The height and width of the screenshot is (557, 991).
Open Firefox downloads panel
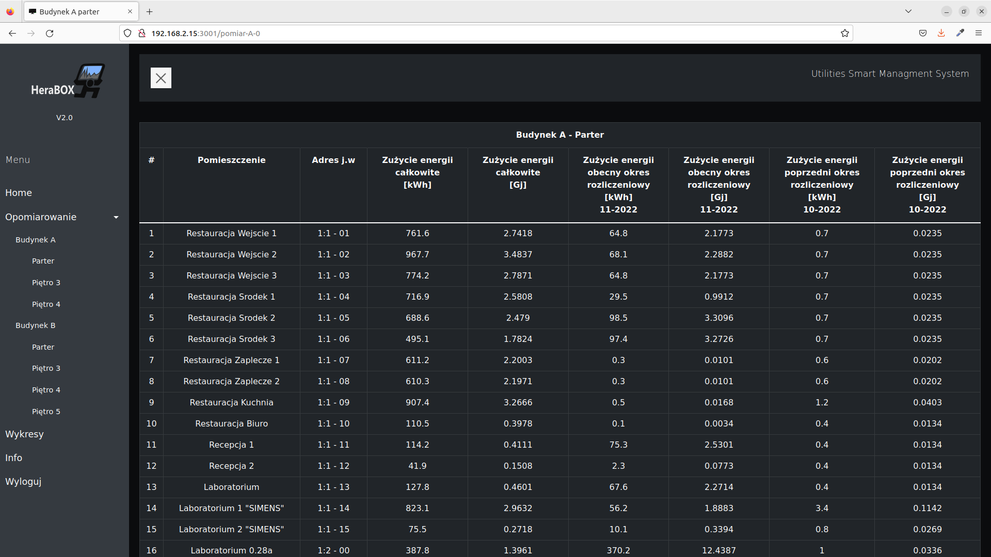point(941,33)
